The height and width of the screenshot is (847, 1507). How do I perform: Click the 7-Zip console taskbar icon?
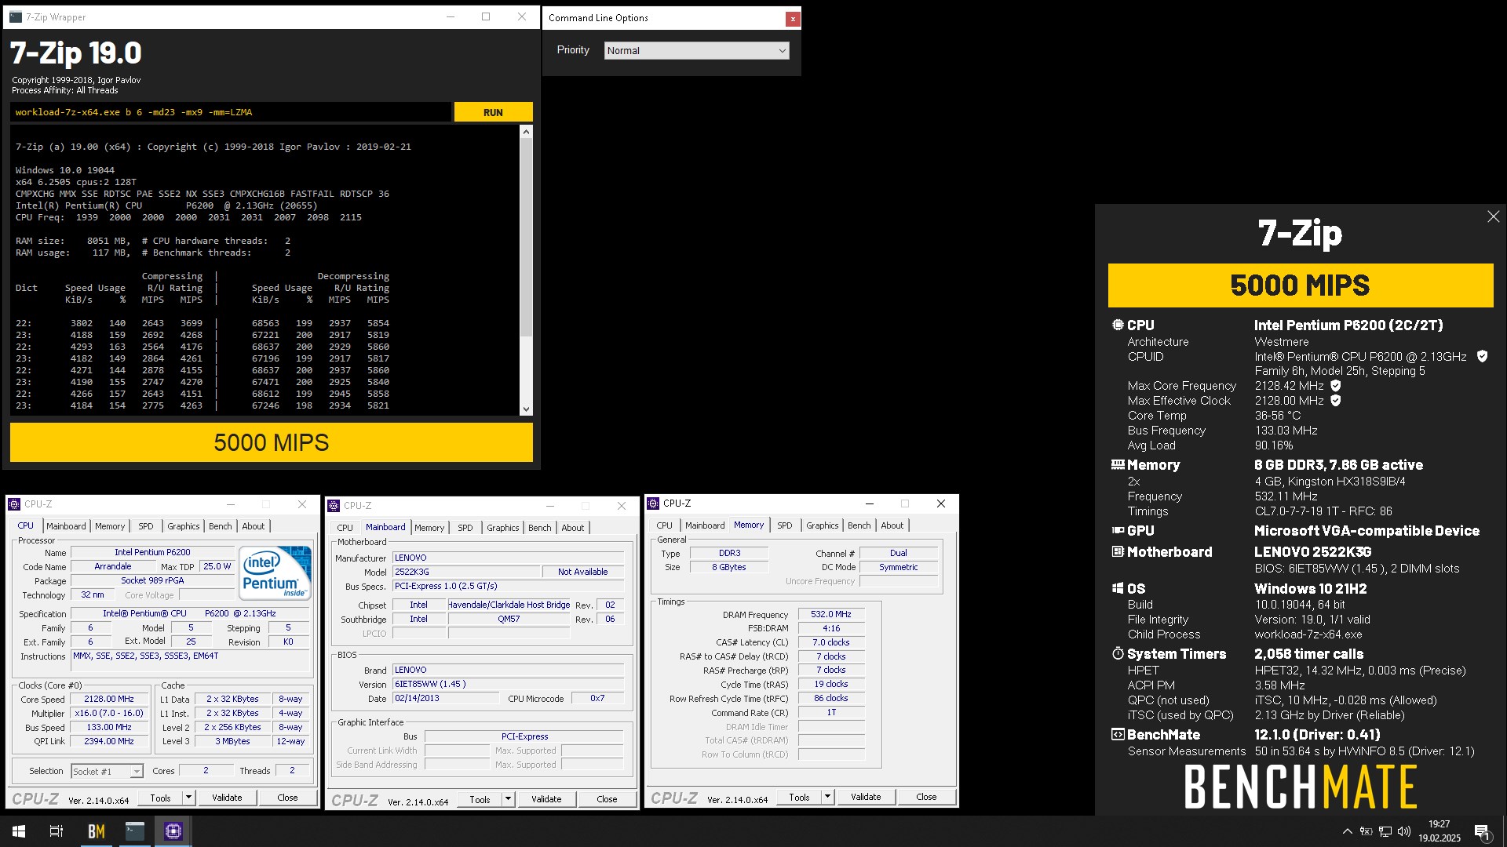pyautogui.click(x=135, y=831)
